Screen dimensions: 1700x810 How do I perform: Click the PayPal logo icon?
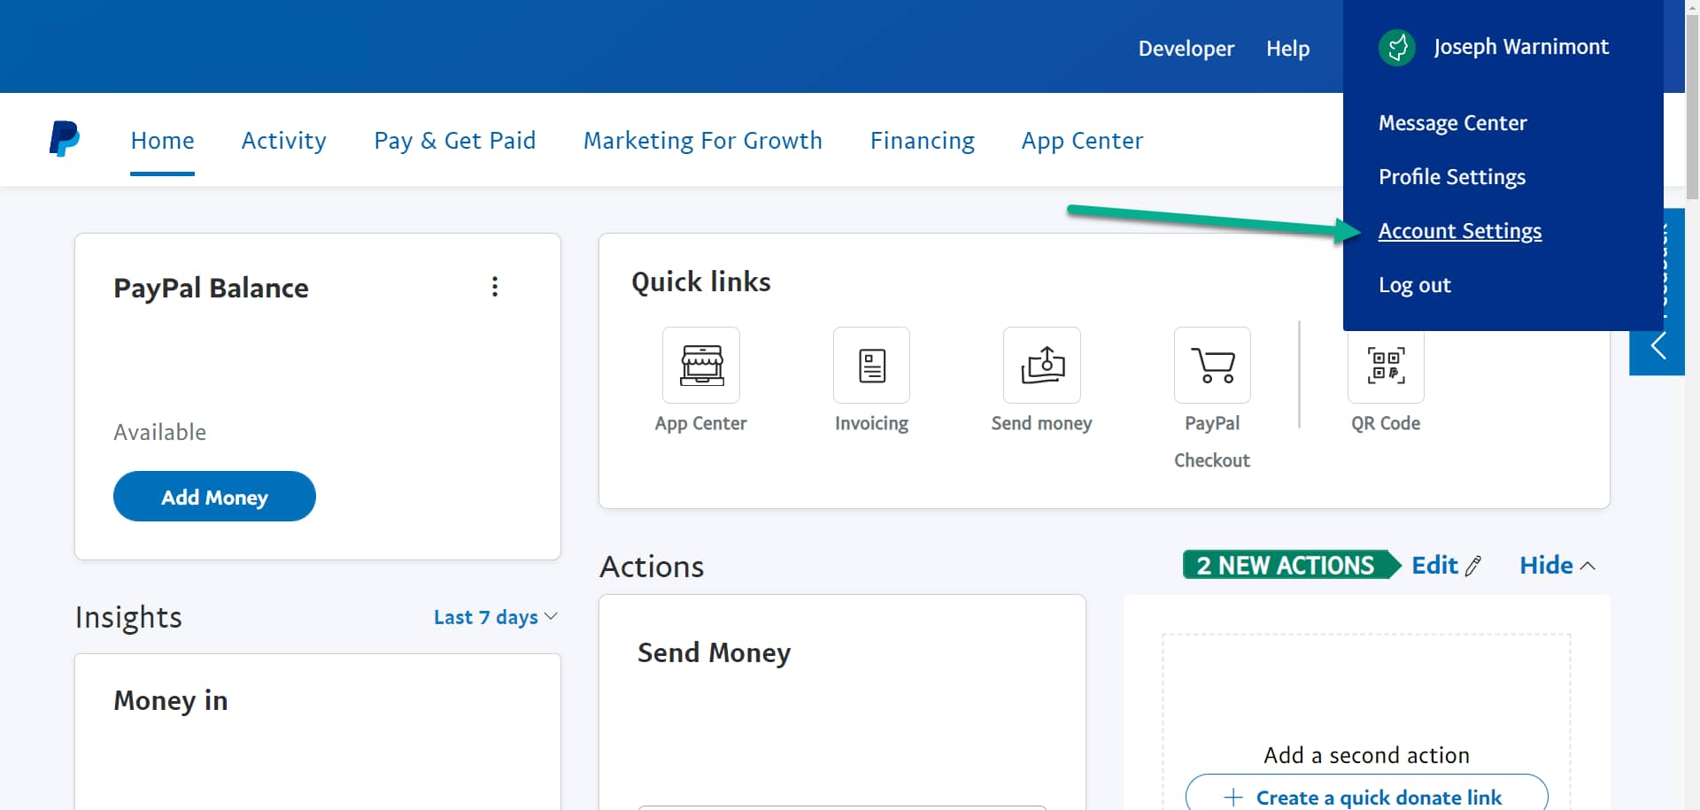click(64, 140)
